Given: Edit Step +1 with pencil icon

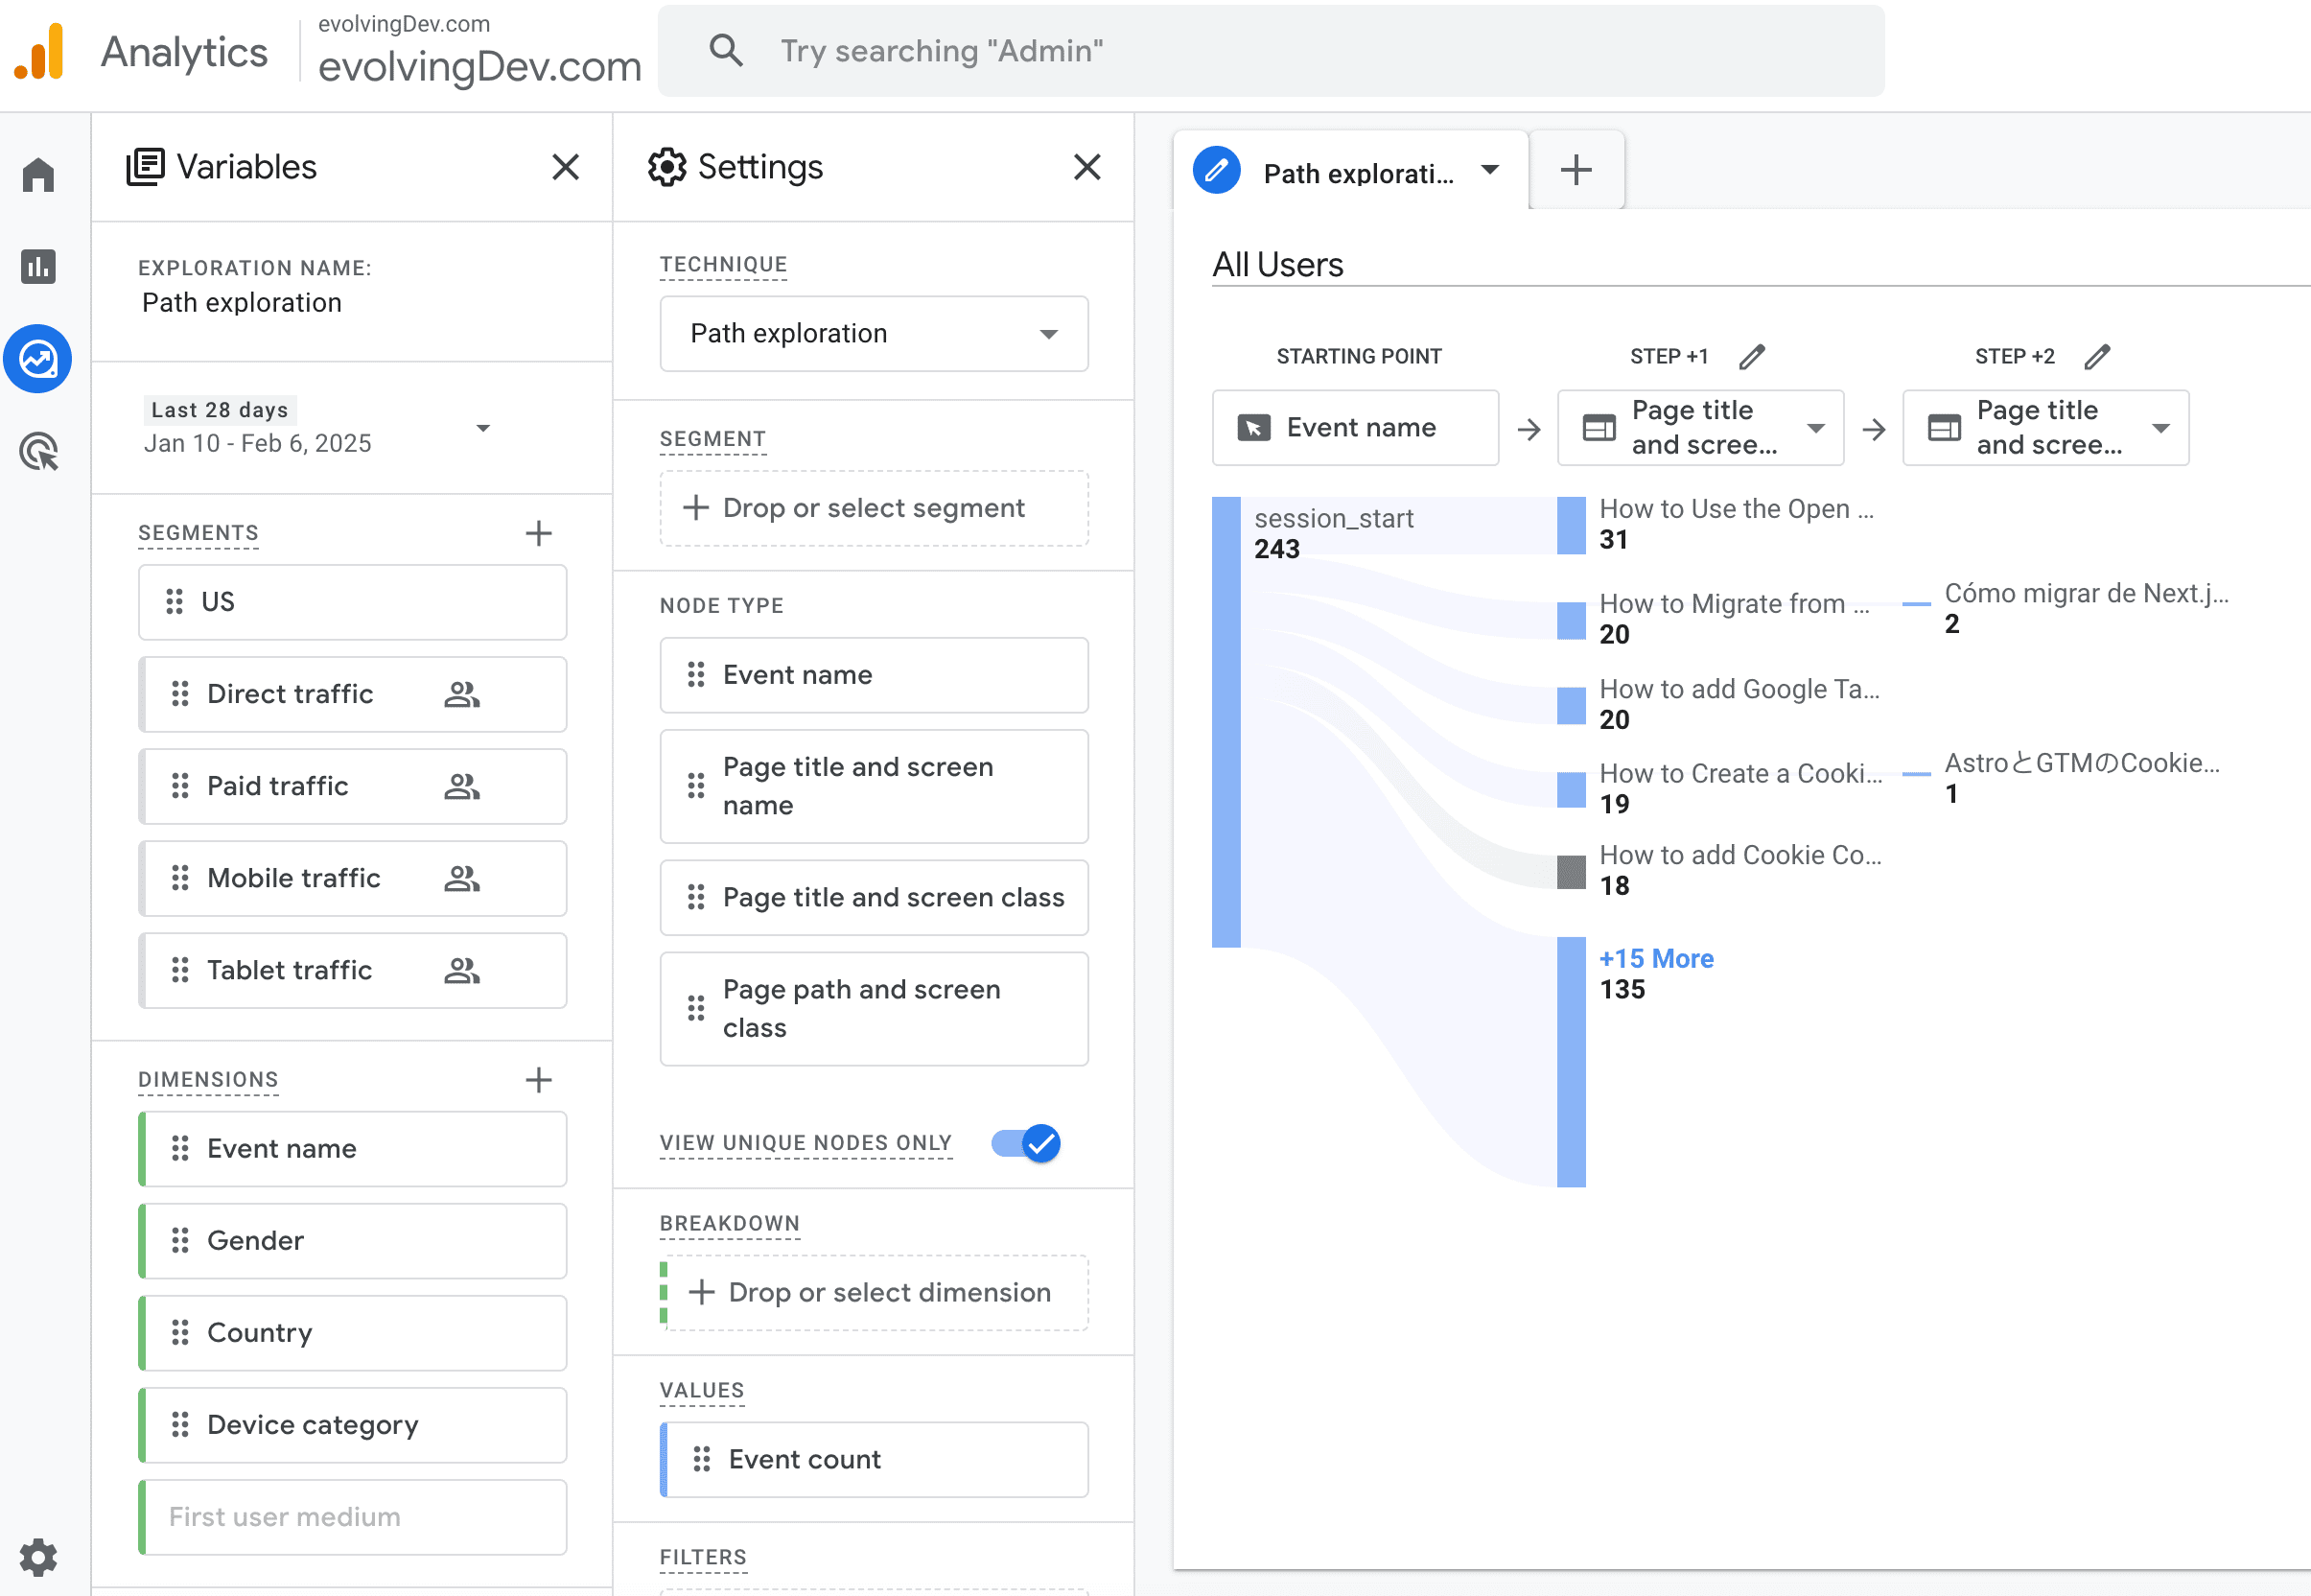Looking at the screenshot, I should tap(1752, 356).
